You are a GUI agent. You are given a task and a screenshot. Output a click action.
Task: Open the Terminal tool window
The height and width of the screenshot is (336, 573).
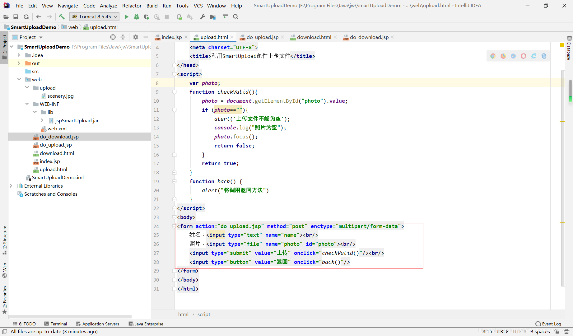[x=56, y=324]
